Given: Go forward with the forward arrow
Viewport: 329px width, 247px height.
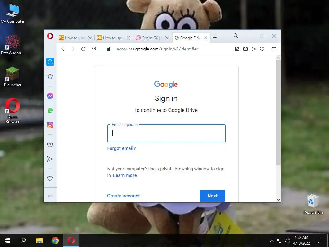Looking at the screenshot, I should click(x=73, y=49).
